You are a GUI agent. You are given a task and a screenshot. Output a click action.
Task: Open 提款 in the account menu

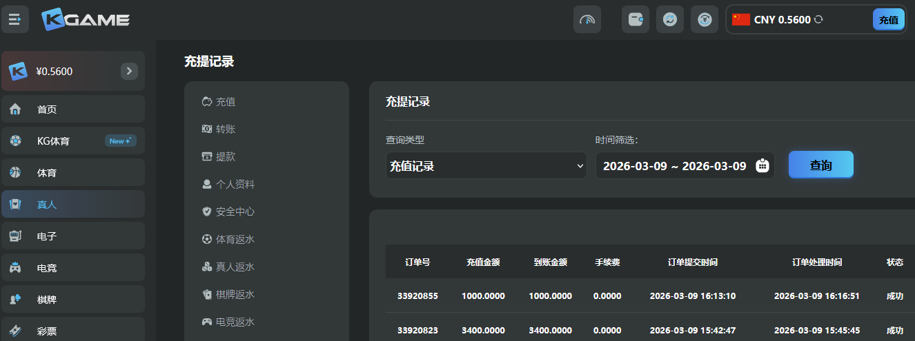[225, 157]
